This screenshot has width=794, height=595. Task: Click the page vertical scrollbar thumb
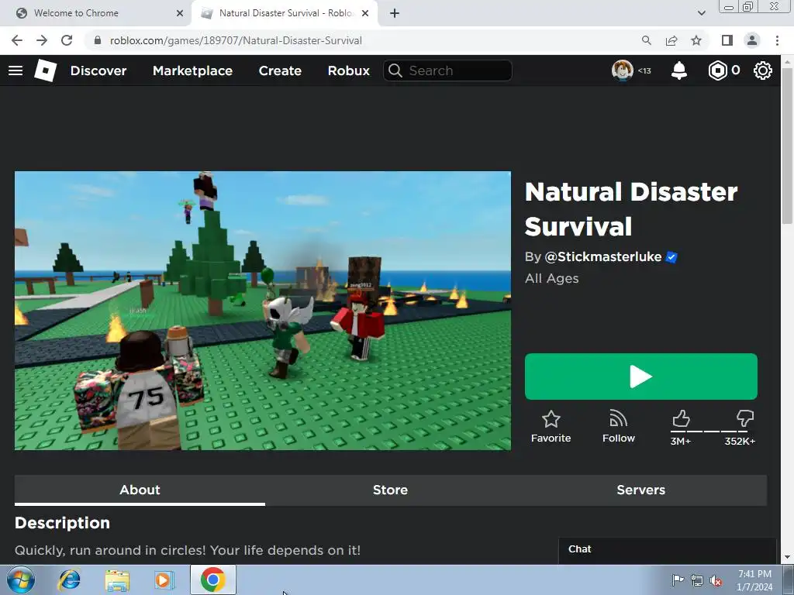pos(787,145)
